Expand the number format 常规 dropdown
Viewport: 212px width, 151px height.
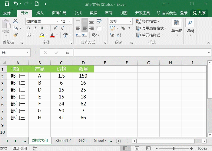(130, 21)
